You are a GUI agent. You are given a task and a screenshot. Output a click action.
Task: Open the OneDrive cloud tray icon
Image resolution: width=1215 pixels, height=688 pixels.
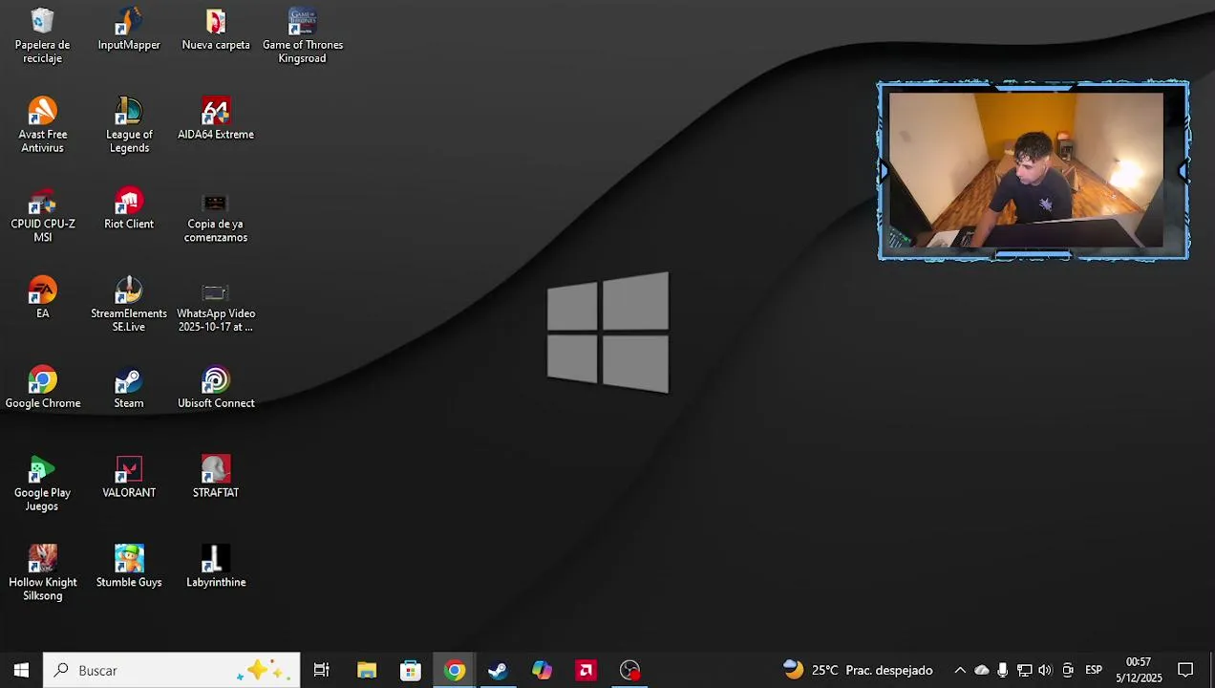[982, 670]
